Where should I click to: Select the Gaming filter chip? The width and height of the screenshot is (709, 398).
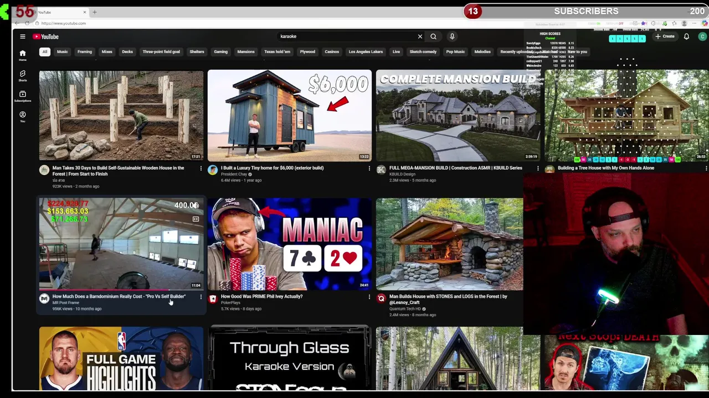[x=220, y=52]
